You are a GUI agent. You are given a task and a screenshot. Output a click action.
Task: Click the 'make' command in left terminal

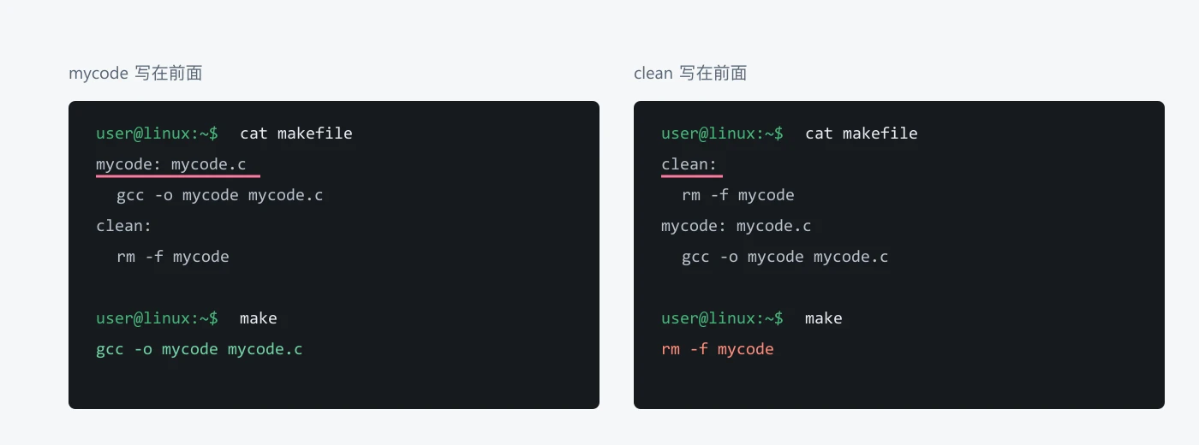(x=259, y=318)
